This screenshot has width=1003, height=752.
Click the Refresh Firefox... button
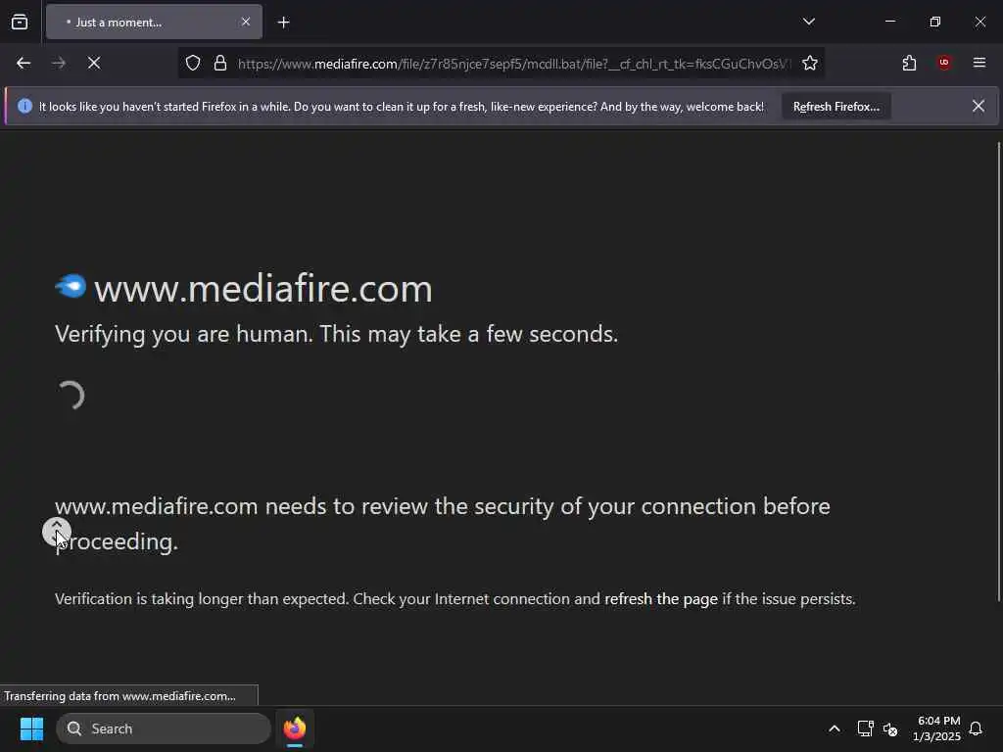[836, 106]
